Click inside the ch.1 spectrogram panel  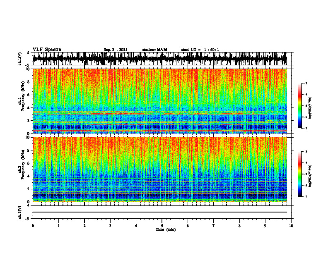[160, 101]
